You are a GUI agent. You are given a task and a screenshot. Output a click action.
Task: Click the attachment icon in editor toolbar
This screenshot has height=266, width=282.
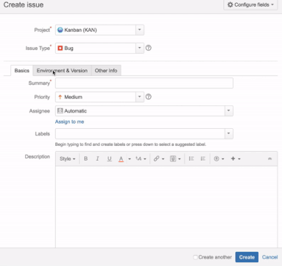[x=173, y=158]
